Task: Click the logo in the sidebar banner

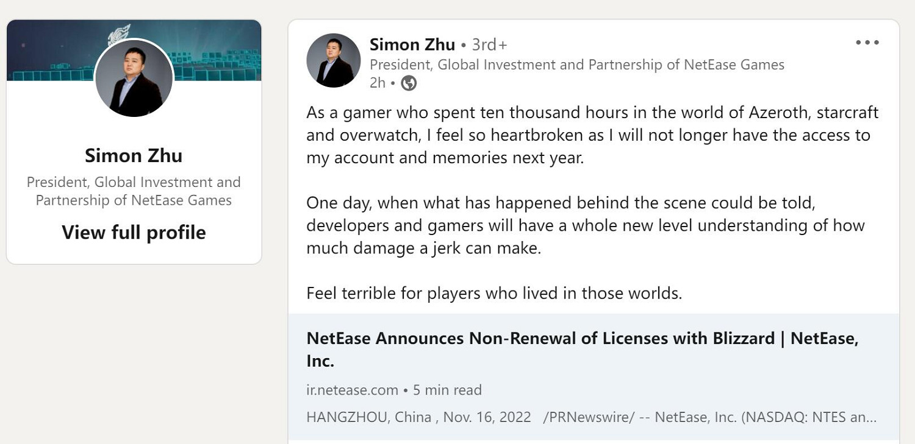Action: pos(119,33)
